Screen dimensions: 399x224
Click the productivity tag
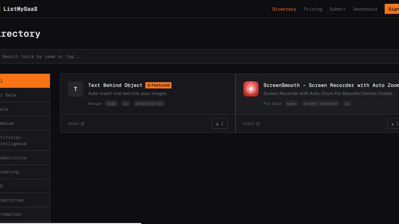149,104
